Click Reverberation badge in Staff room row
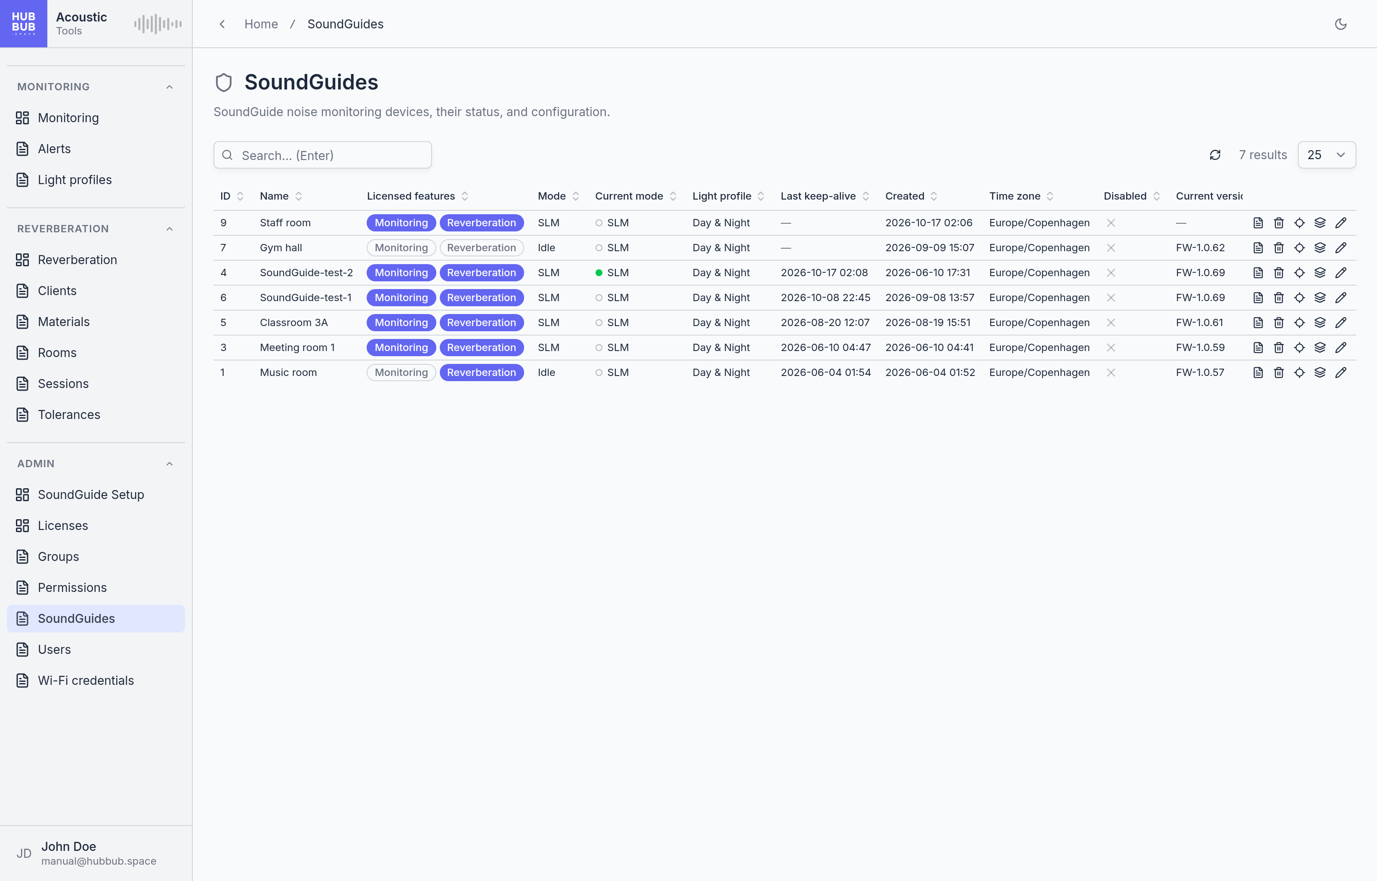The width and height of the screenshot is (1377, 881). pos(481,222)
